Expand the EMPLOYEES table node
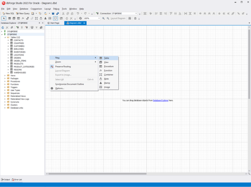251x187 pixels. (x=8, y=49)
